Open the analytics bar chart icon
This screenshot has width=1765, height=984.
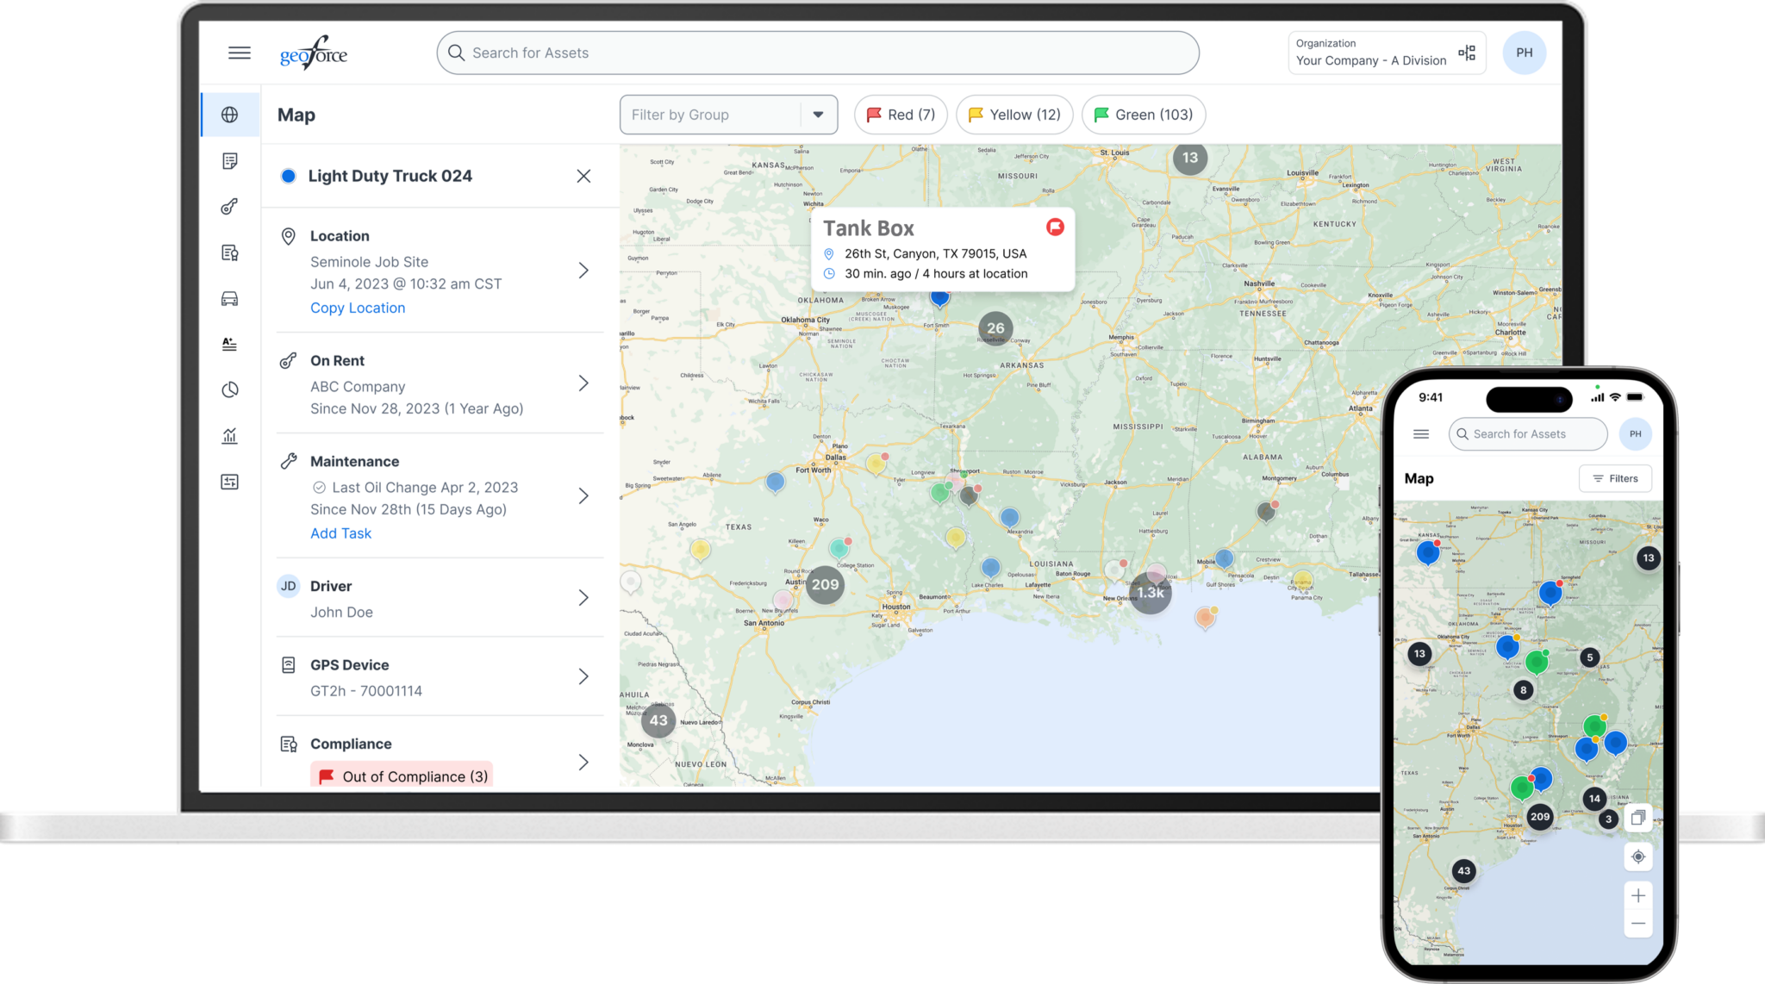coord(229,436)
